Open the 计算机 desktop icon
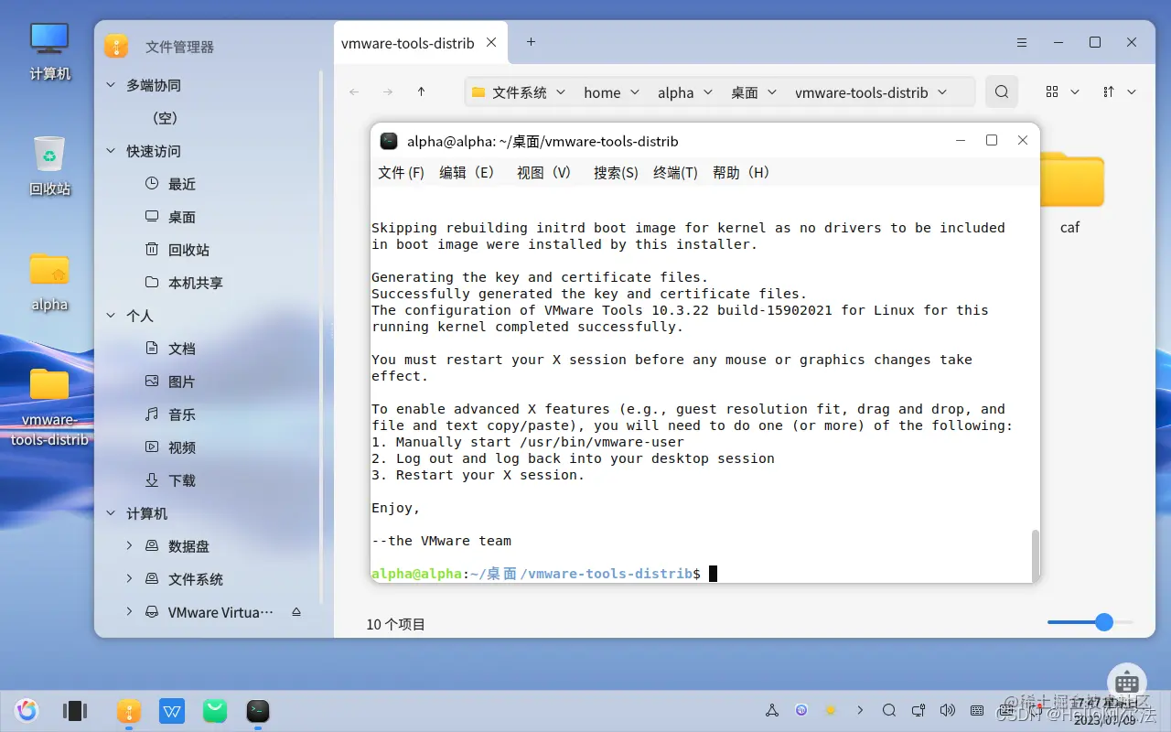Image resolution: width=1171 pixels, height=732 pixels. coord(49,50)
